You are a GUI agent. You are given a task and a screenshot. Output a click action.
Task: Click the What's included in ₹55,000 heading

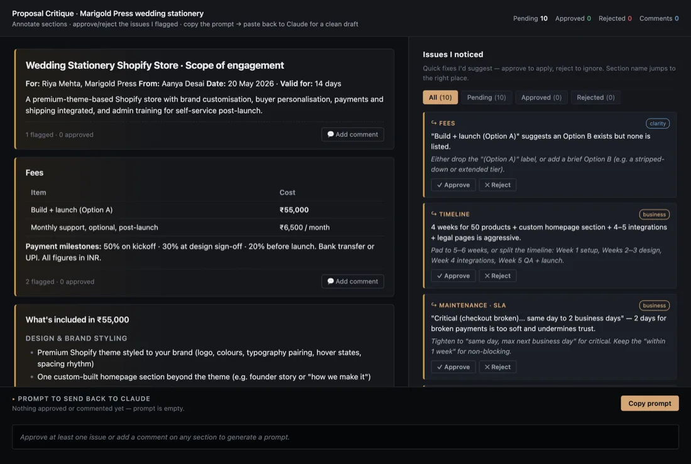77,320
